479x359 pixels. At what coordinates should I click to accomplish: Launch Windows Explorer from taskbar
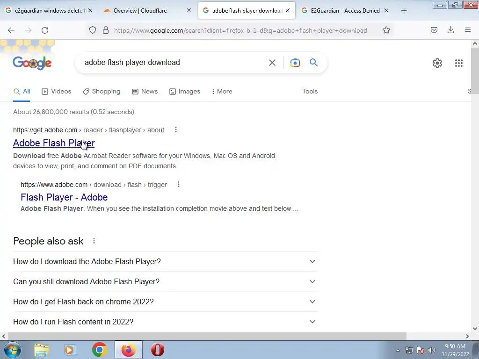(42, 350)
